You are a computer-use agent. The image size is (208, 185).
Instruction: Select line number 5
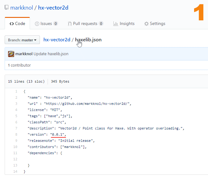coord(16,116)
